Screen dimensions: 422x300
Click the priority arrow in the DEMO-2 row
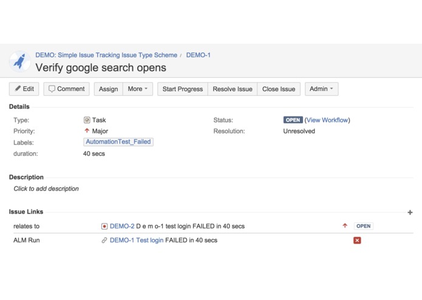click(345, 226)
